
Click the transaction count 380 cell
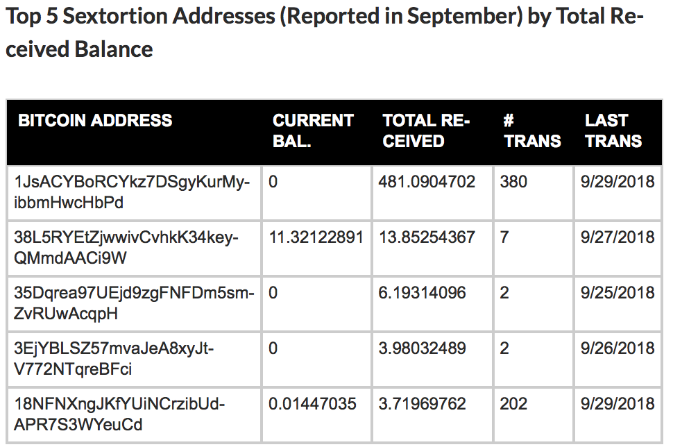click(x=513, y=182)
